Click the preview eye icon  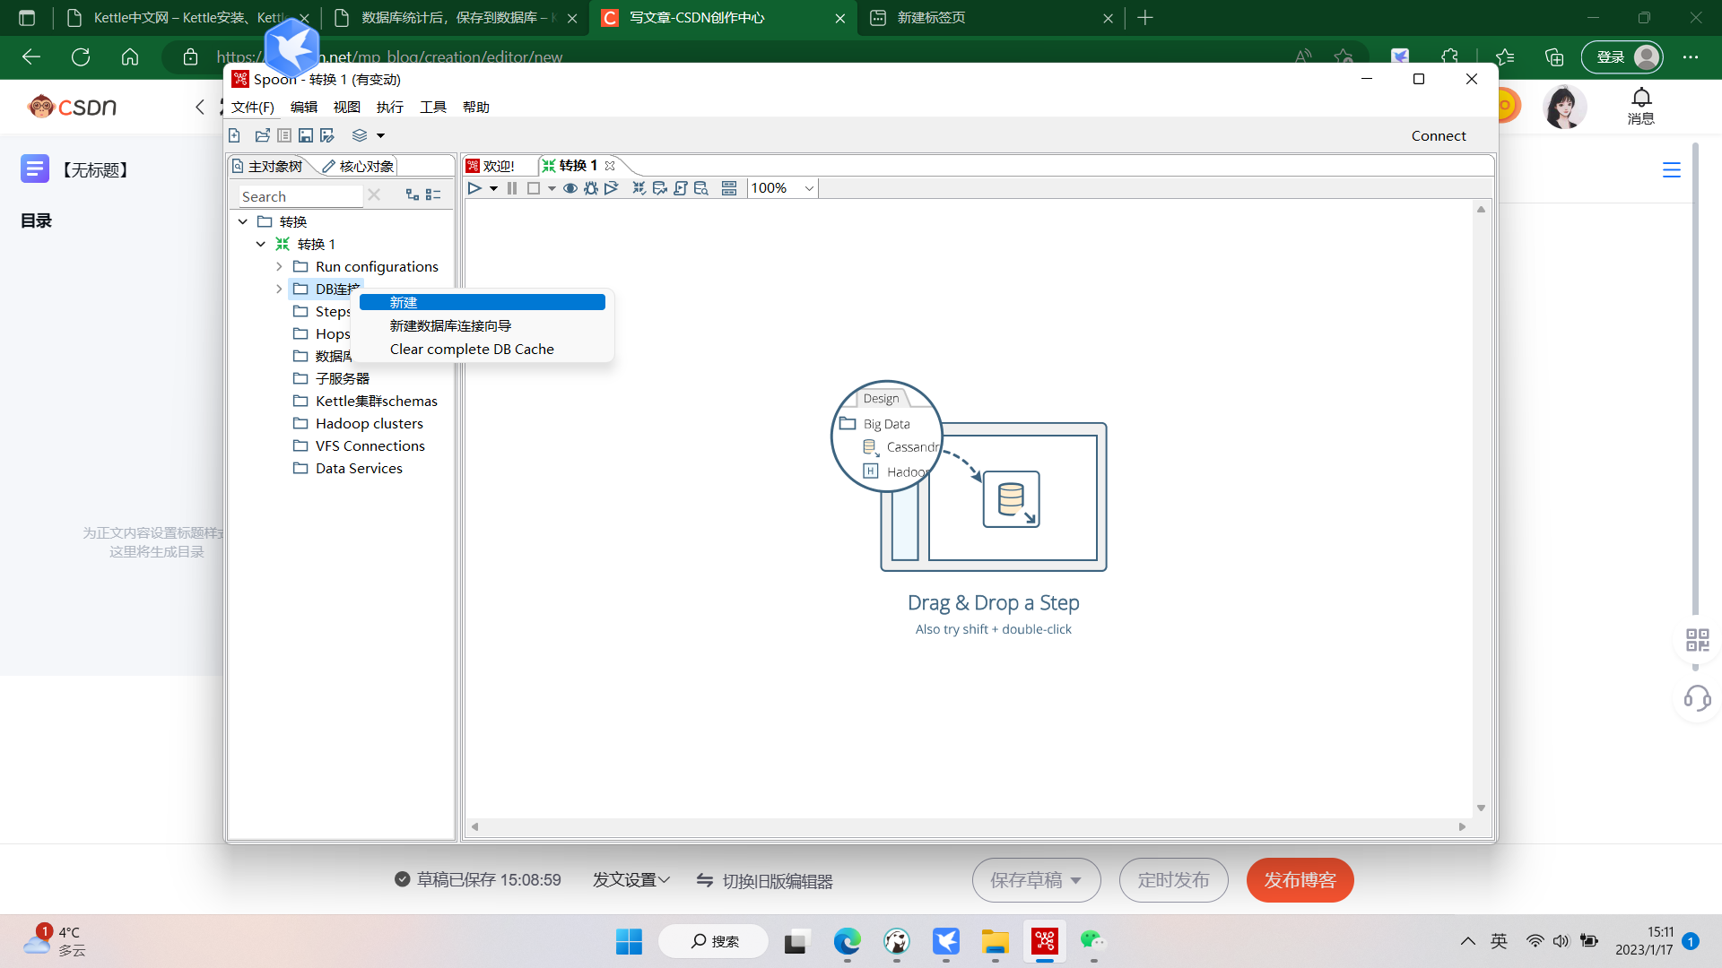click(x=570, y=188)
